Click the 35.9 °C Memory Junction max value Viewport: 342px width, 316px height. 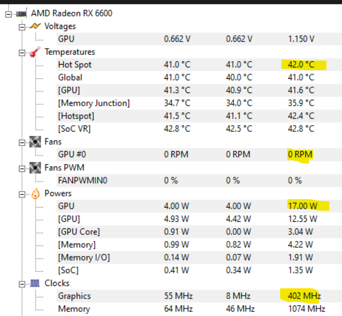pyautogui.click(x=301, y=103)
